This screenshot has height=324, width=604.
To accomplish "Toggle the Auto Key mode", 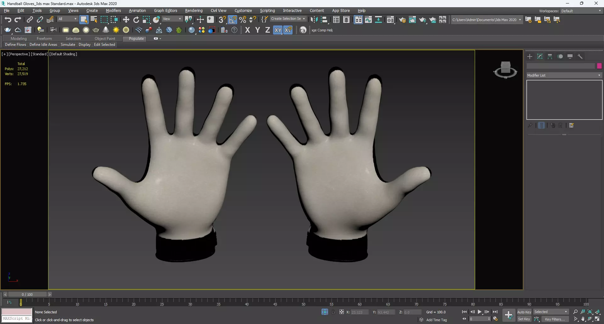I will [524, 312].
